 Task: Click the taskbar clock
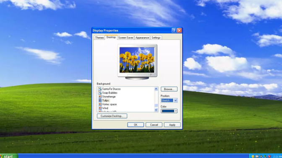pyautogui.click(x=278, y=157)
